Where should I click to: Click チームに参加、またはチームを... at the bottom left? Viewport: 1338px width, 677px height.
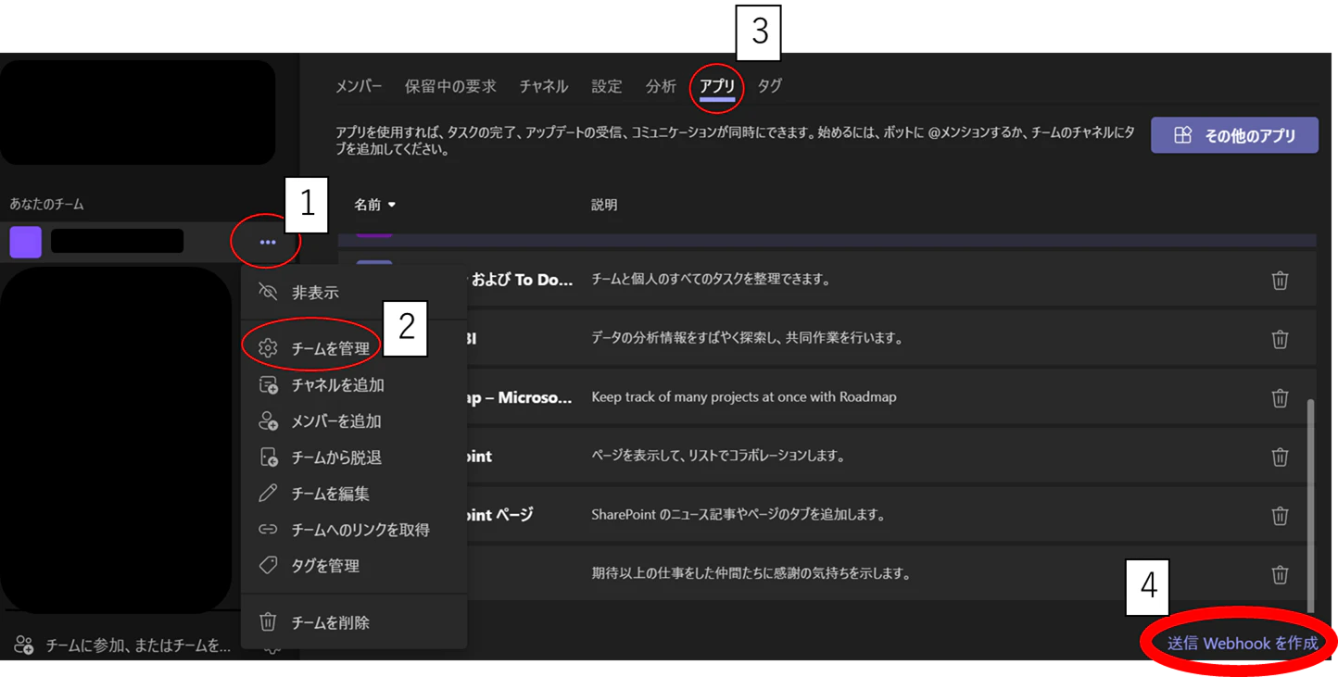click(x=123, y=646)
